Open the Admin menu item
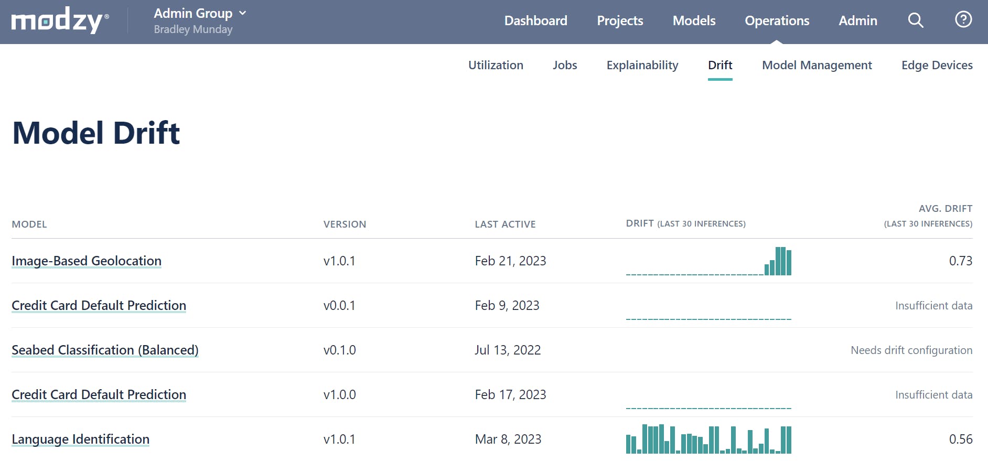988x461 pixels. click(x=857, y=20)
